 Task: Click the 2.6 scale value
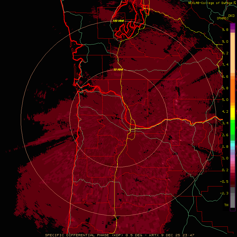[x=225, y=135]
